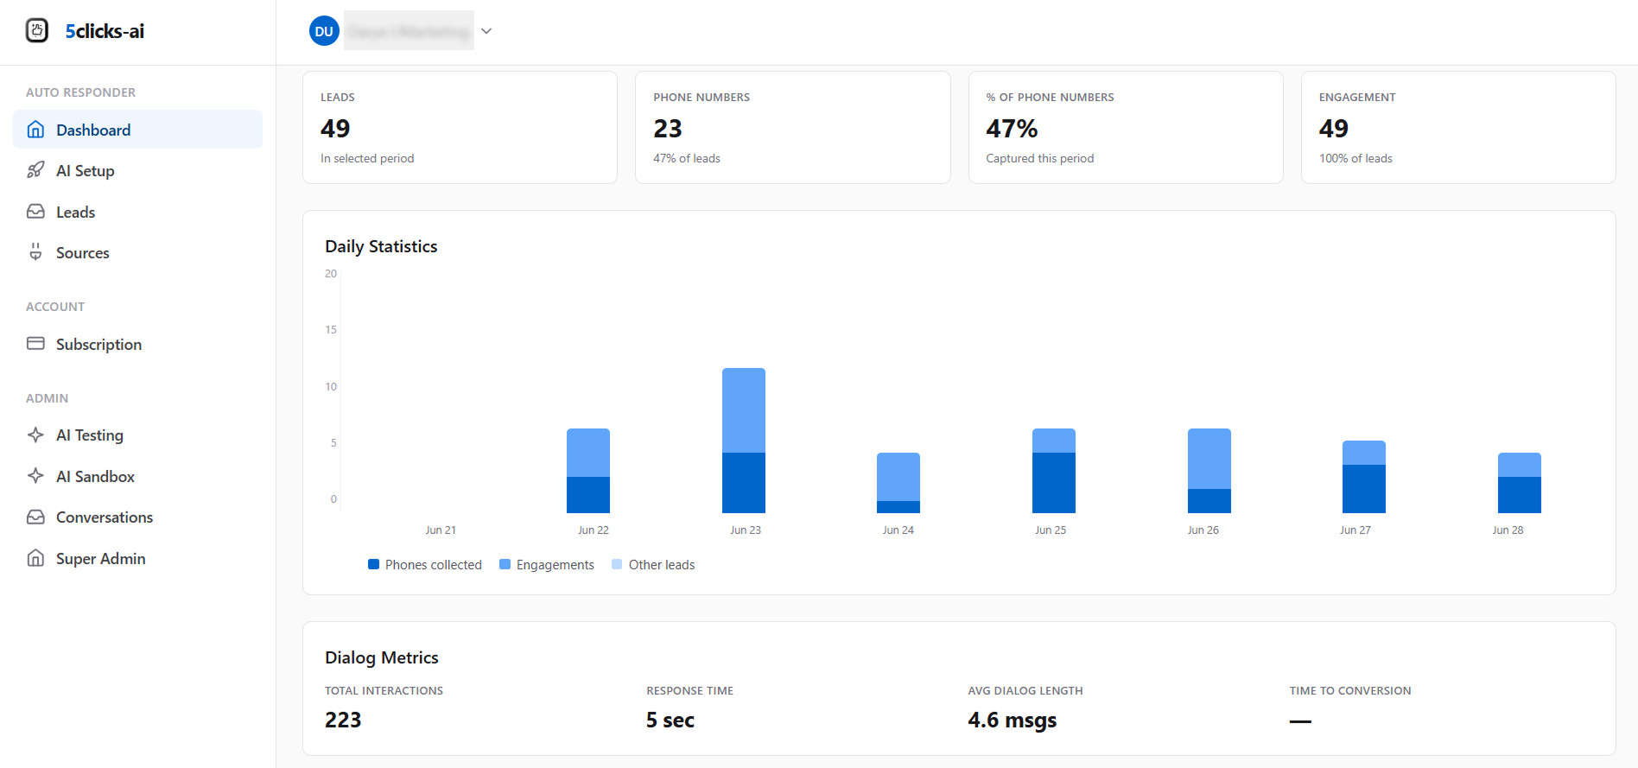The height and width of the screenshot is (768, 1638).
Task: Select the Jun 26 bar in Daily Statistics
Action: 1209,471
